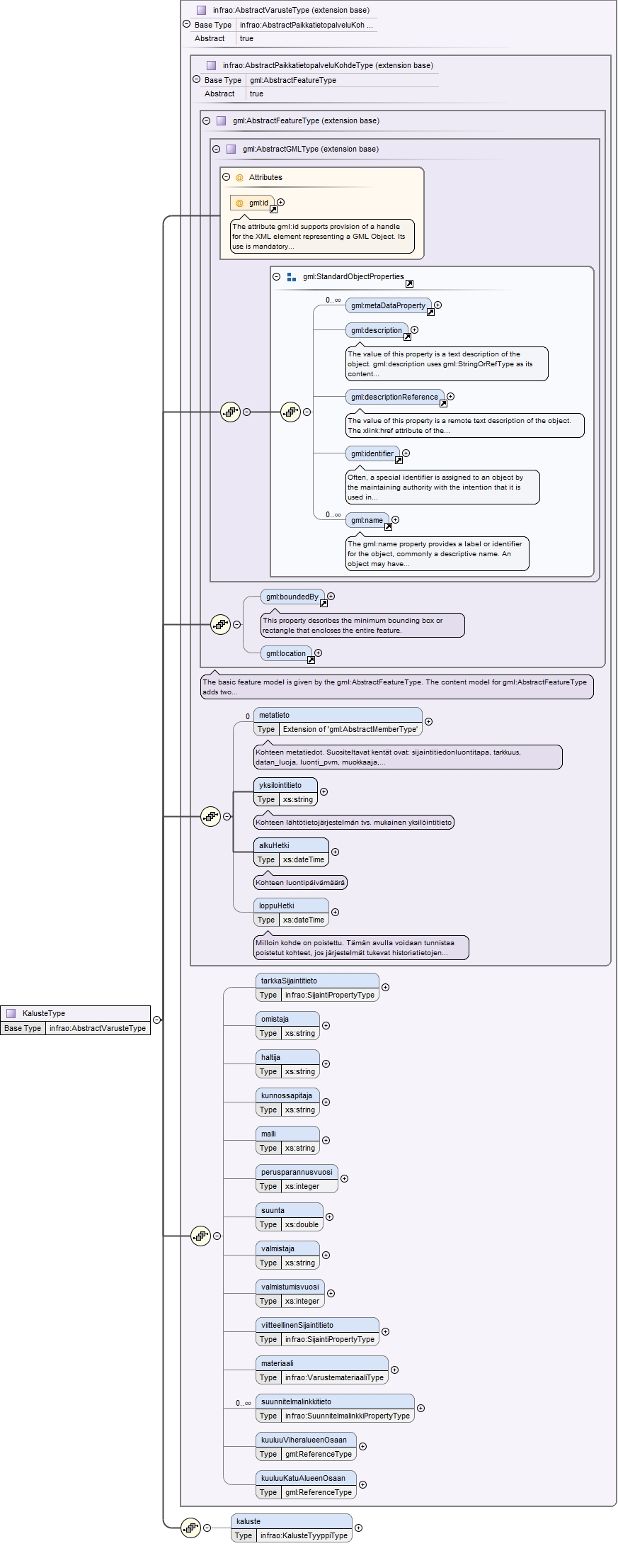Viewport: 618px width, 1546px height.
Task: Click the Attributes @ icon
Action: (239, 177)
